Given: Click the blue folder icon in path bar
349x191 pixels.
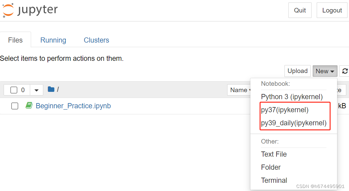Looking at the screenshot, I should coord(51,89).
